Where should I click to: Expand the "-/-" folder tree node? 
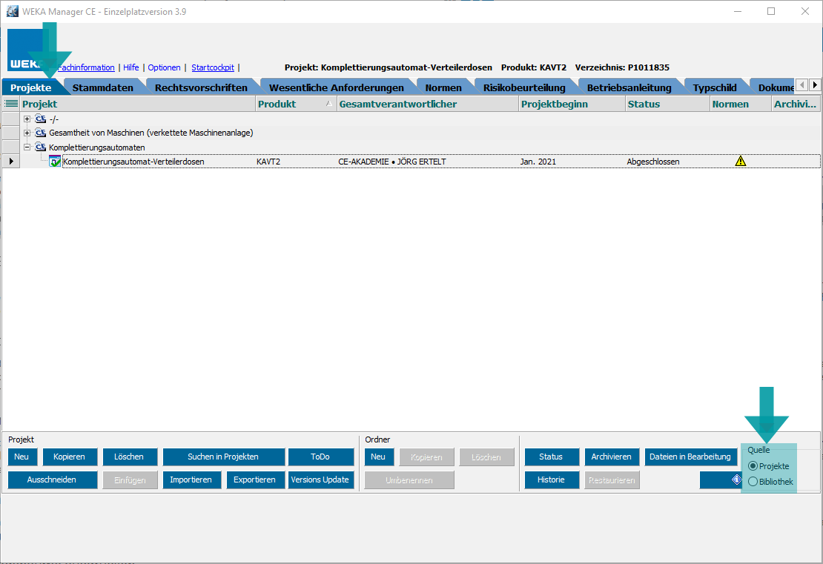(27, 119)
